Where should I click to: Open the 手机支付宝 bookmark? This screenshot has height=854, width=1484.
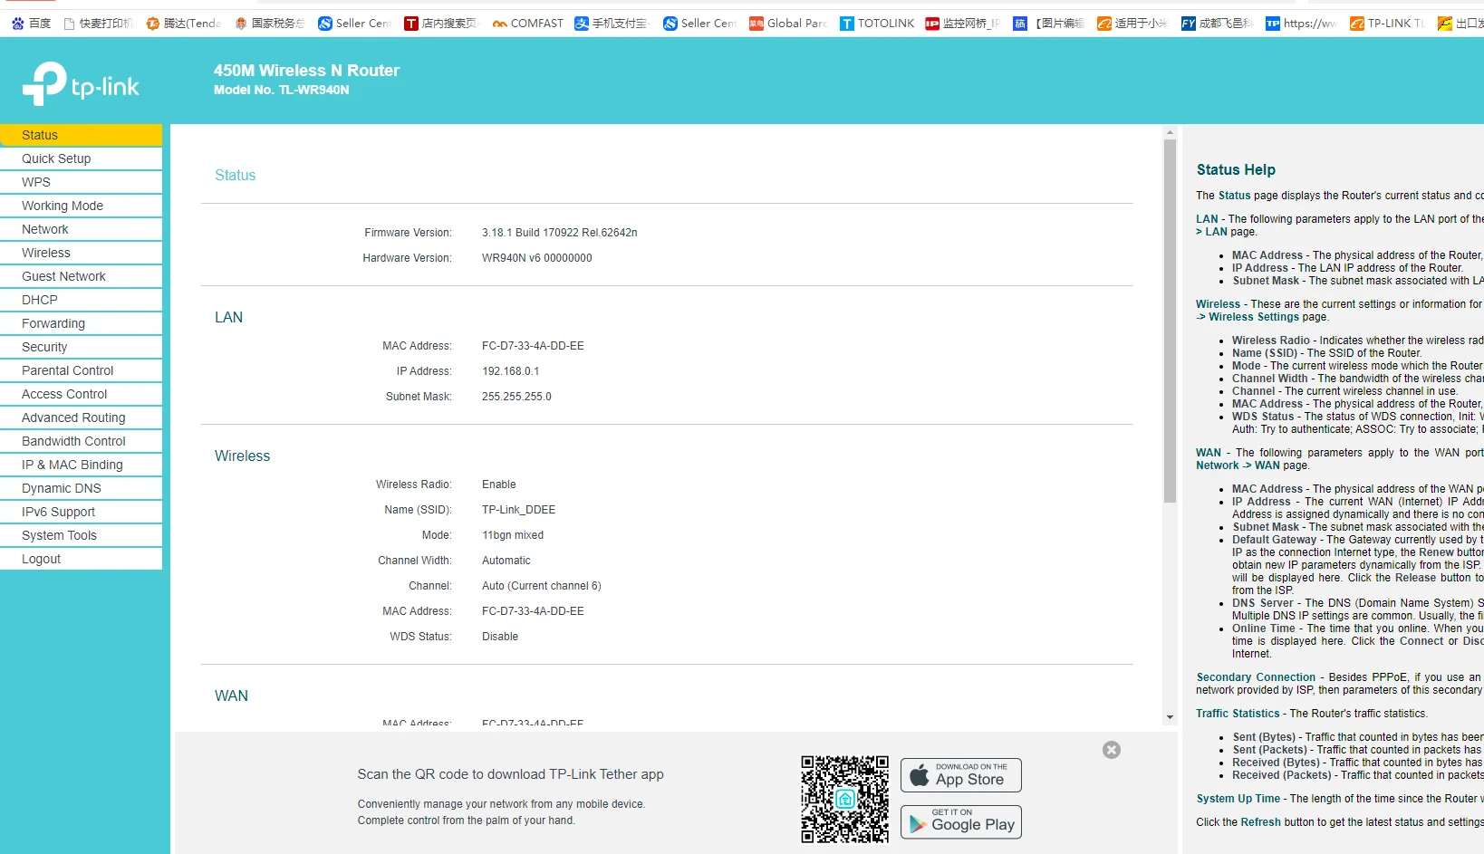(x=612, y=24)
